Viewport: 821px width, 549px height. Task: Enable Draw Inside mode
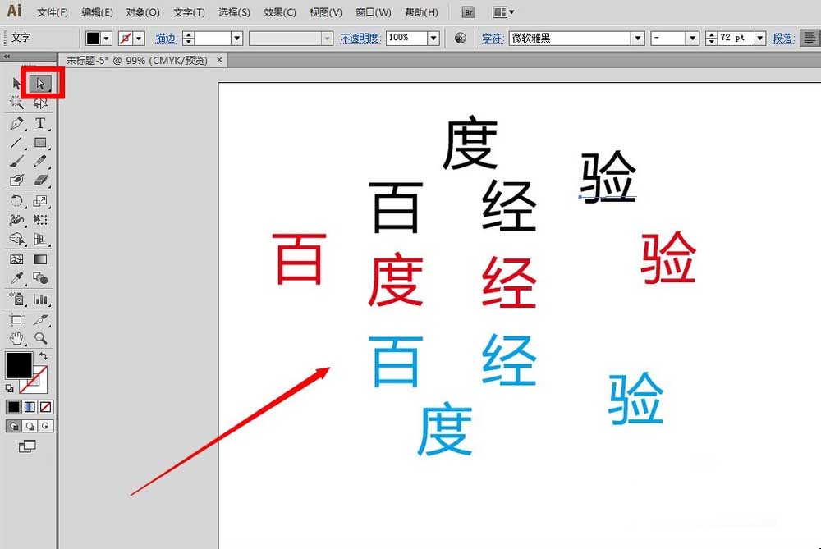[45, 426]
